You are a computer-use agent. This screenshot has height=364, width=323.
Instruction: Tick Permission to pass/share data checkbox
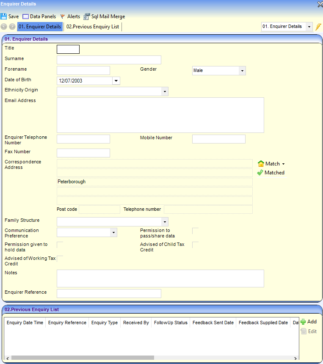[195, 231]
